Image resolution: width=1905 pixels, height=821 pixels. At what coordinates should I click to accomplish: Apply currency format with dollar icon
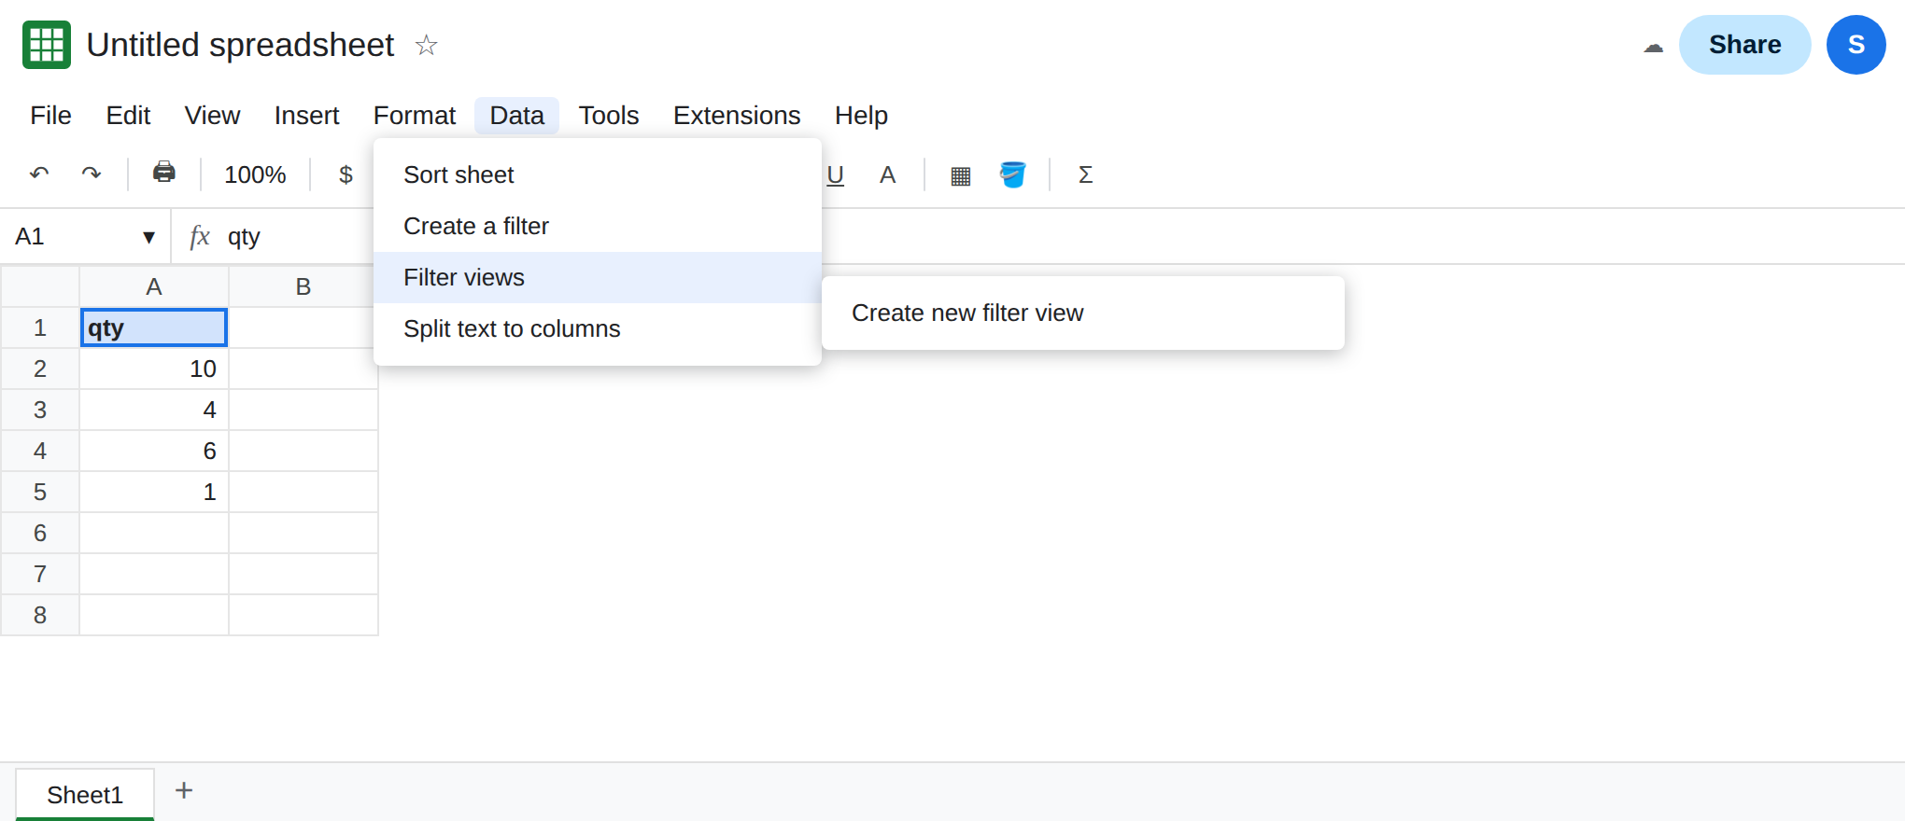click(x=346, y=174)
